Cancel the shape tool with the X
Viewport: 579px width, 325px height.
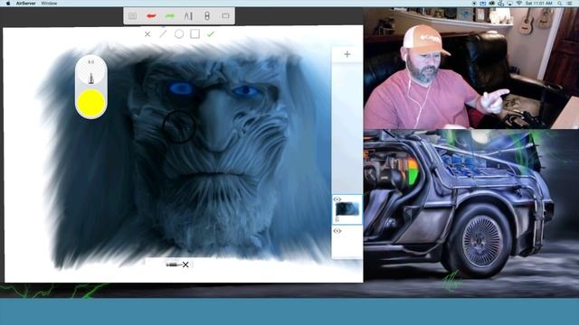tap(147, 34)
